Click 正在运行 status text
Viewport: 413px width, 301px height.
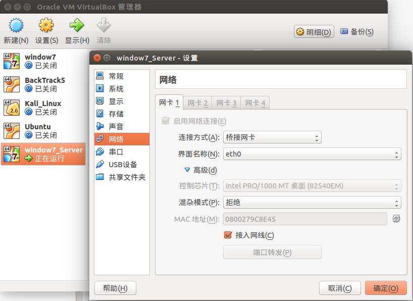(x=49, y=159)
